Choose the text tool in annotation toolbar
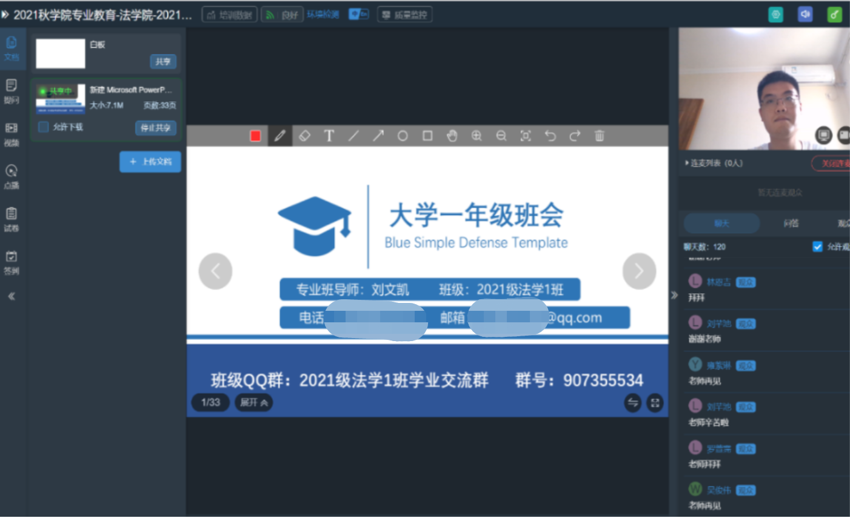Image resolution: width=850 pixels, height=518 pixels. tap(329, 136)
